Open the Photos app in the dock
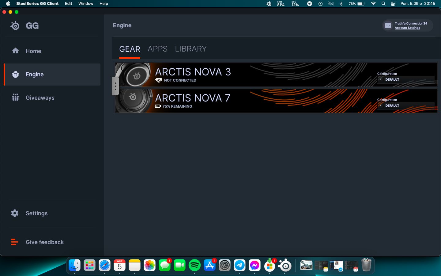 coord(149,265)
